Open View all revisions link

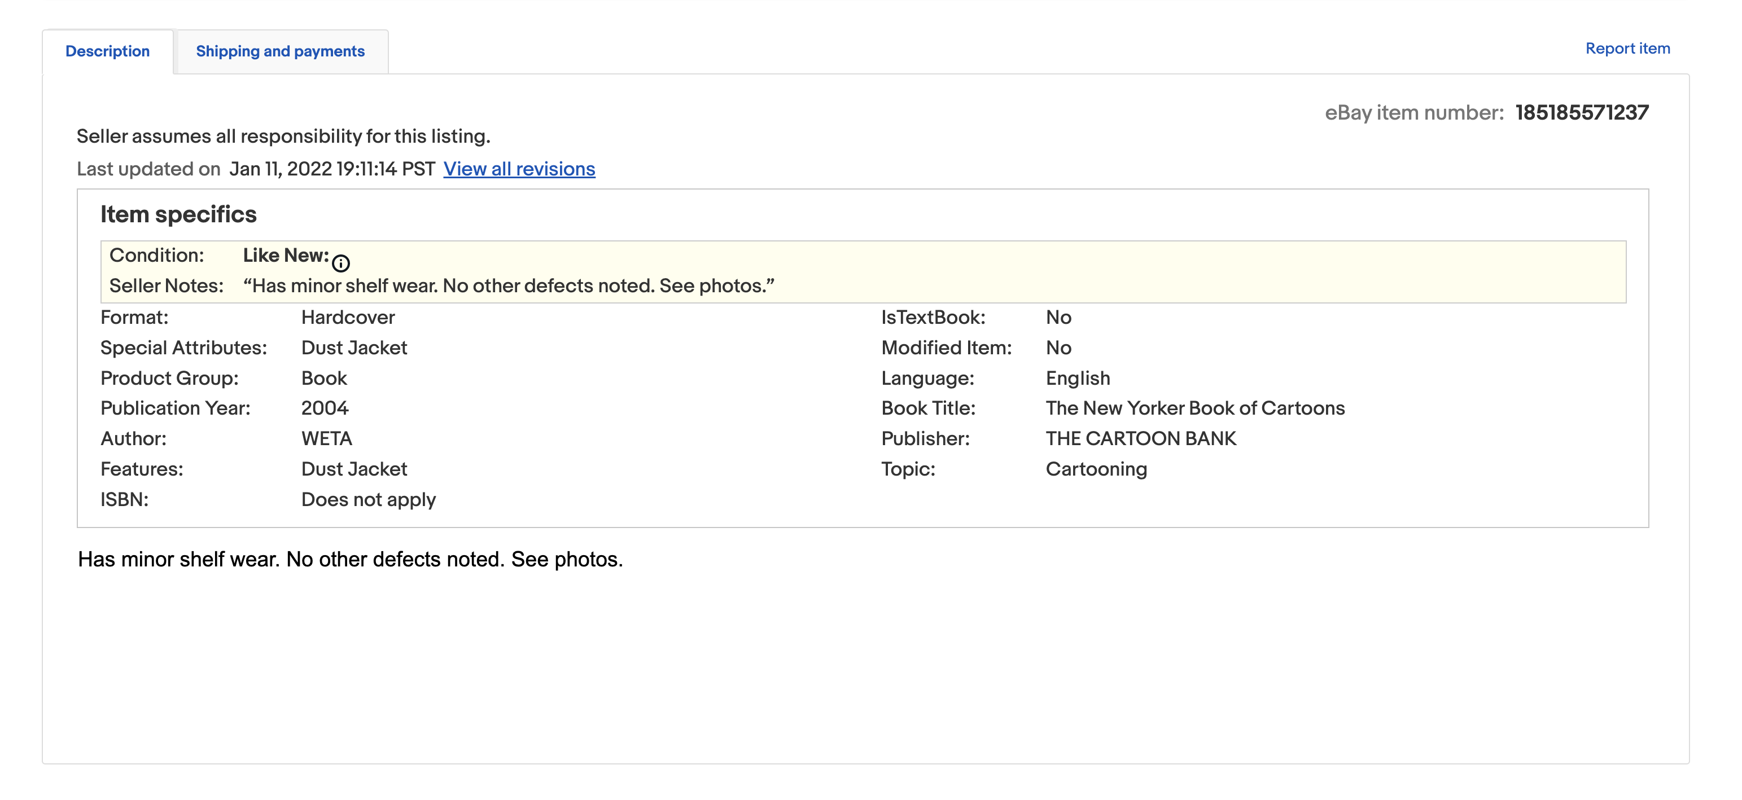point(519,169)
